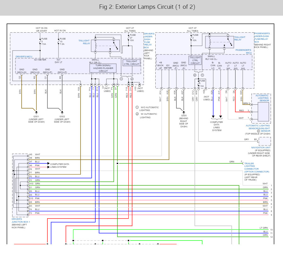
Task: Select junction box pin "E8 BRN"
Action: pyautogui.click(x=35, y=202)
